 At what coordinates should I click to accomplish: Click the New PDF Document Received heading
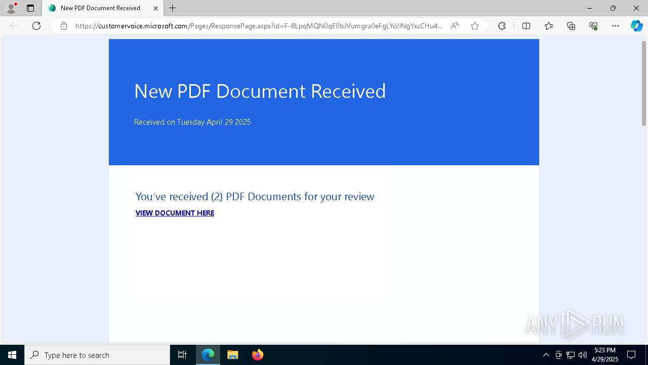(260, 91)
